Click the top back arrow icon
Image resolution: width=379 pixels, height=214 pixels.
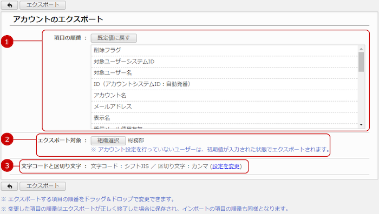[9, 5]
